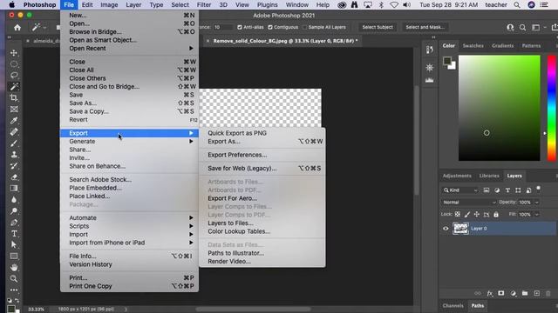Expand the Import submenu
This screenshot has height=313, width=558.
pyautogui.click(x=130, y=234)
